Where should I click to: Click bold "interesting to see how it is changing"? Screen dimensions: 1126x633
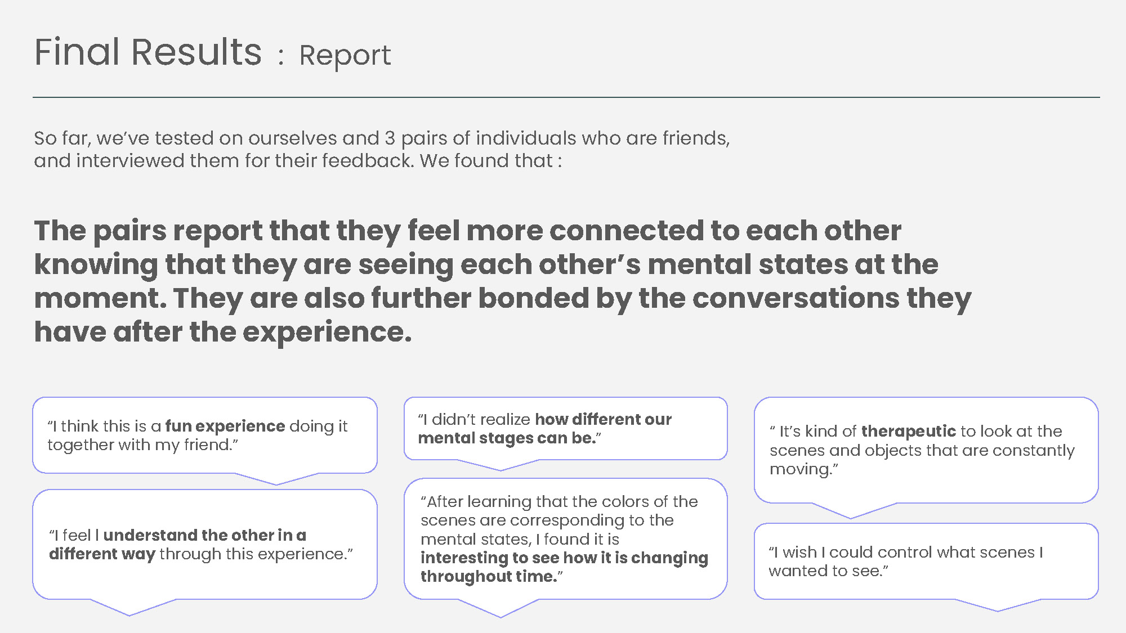click(564, 558)
